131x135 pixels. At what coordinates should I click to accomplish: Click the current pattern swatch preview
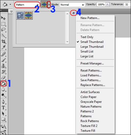tap(44, 5)
